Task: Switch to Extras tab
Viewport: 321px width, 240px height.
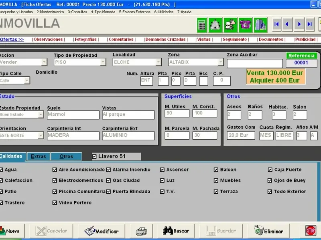Action: click(x=39, y=156)
